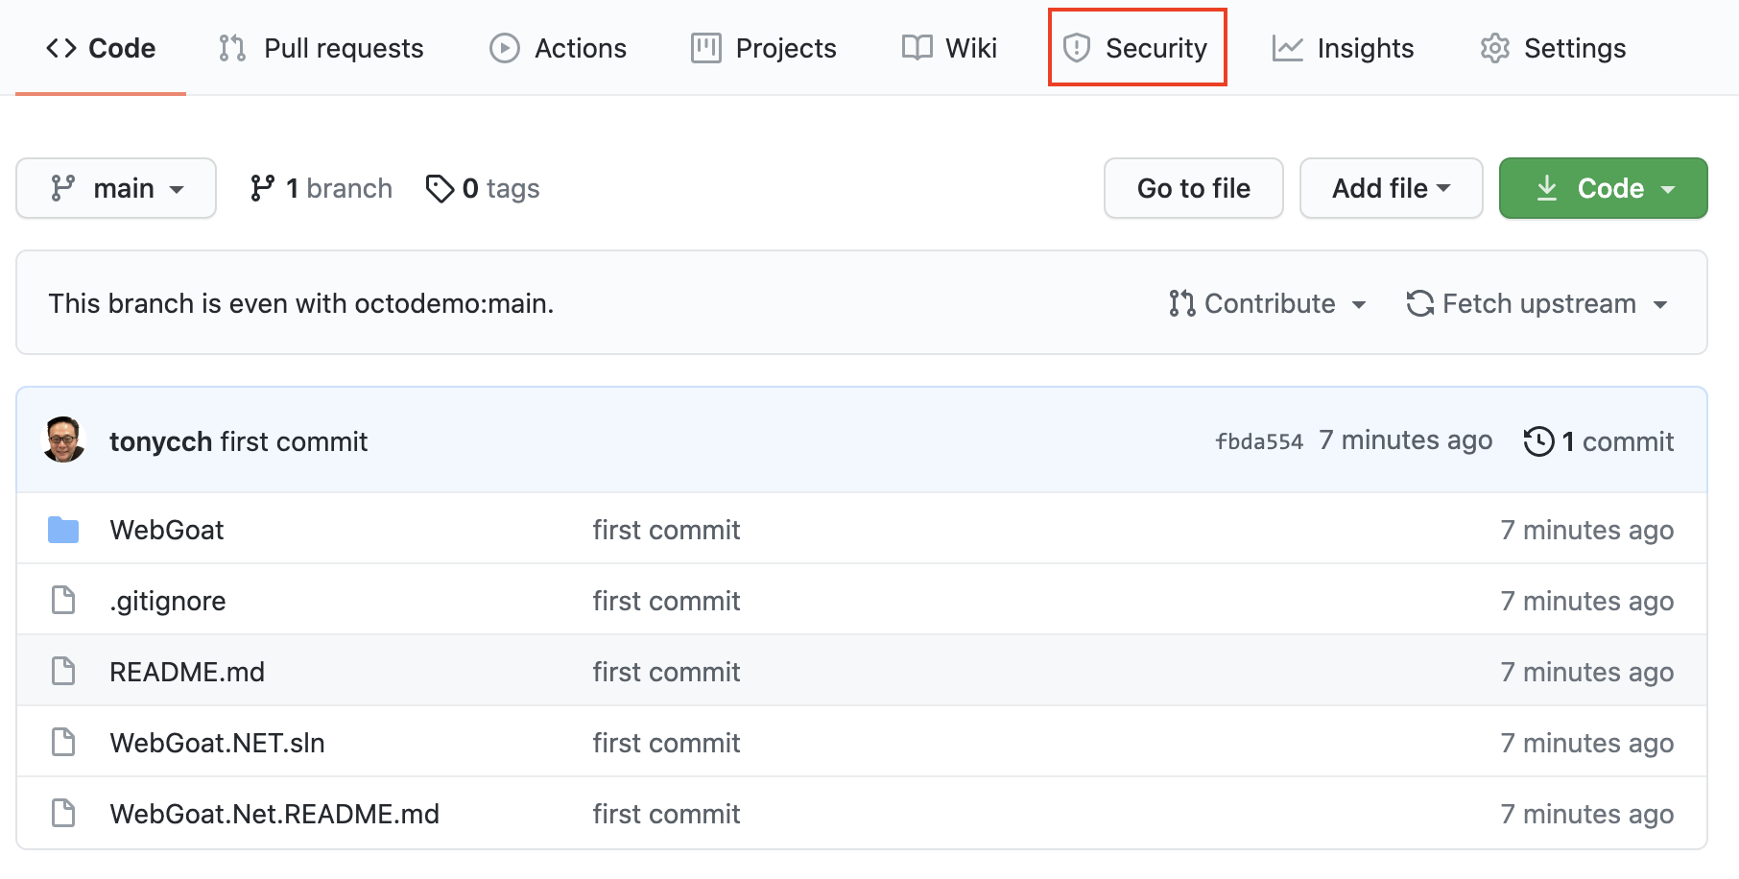The width and height of the screenshot is (1739, 879).
Task: Click the branch count fork icon
Action: click(262, 188)
